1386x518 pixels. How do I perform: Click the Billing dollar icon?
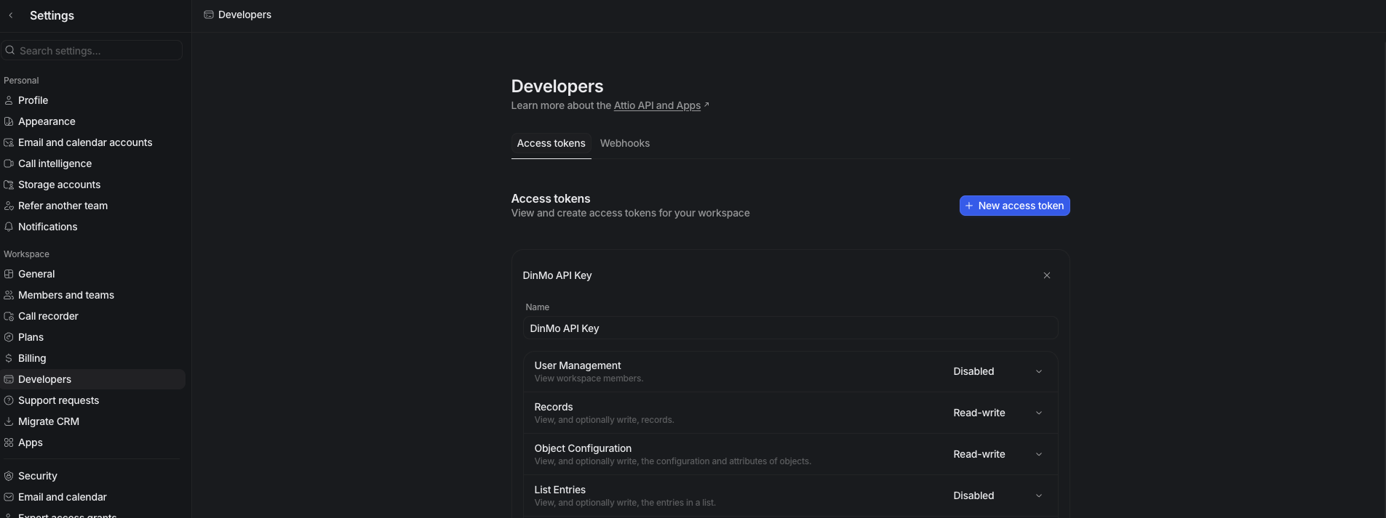9,358
